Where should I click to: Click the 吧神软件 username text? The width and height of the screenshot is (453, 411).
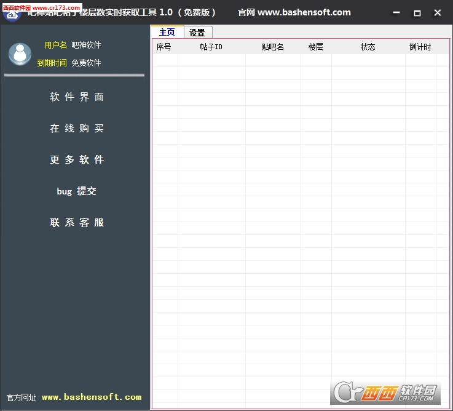point(86,45)
